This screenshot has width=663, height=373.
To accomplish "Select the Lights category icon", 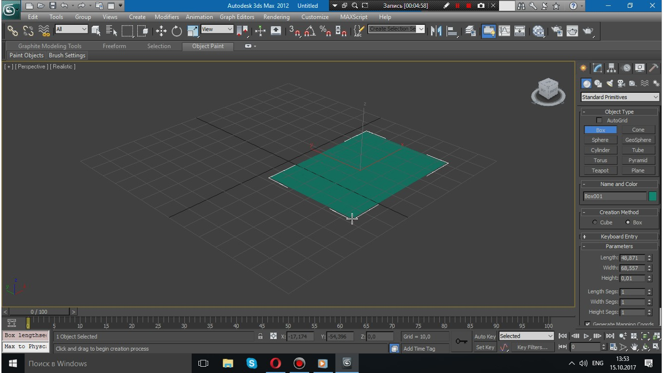I will pyautogui.click(x=610, y=83).
